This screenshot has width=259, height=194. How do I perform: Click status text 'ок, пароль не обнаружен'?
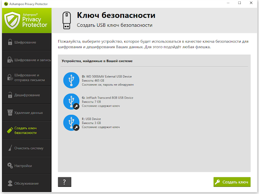point(116,84)
